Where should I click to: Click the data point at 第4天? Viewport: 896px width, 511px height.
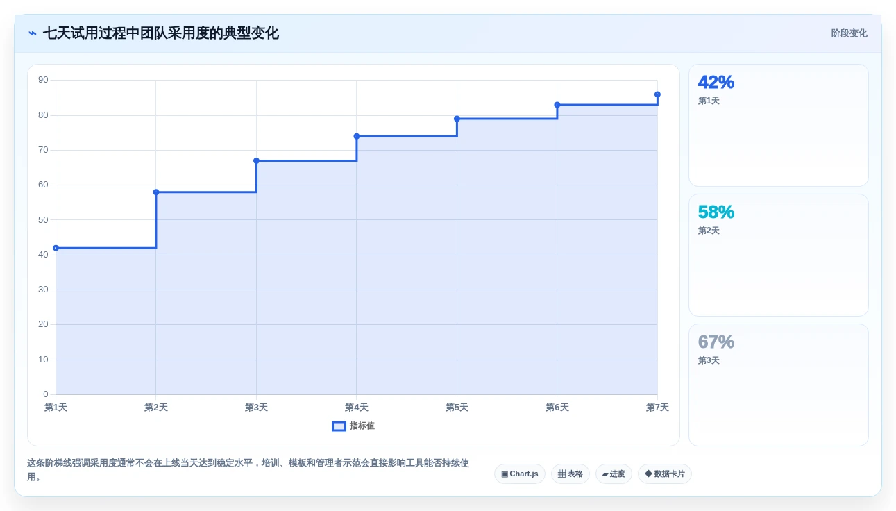click(x=357, y=136)
